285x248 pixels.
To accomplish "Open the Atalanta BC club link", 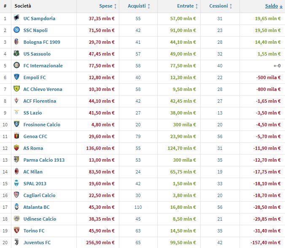I will [37, 207].
